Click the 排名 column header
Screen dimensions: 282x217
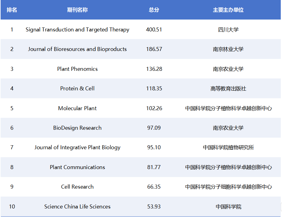tap(12, 10)
